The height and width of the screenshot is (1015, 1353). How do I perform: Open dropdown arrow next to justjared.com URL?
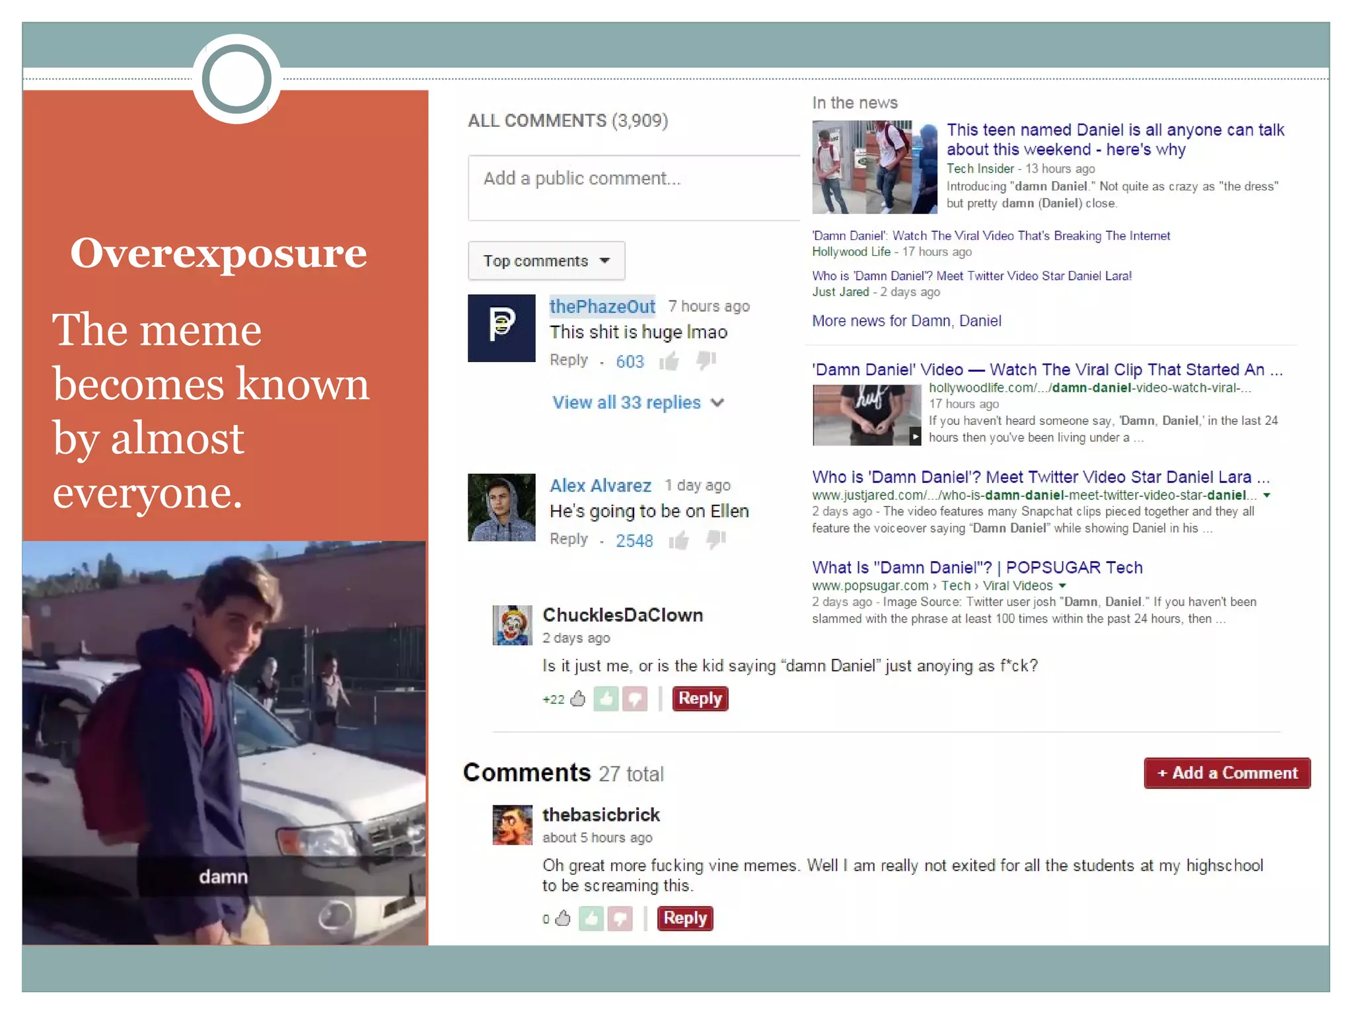(x=1266, y=495)
